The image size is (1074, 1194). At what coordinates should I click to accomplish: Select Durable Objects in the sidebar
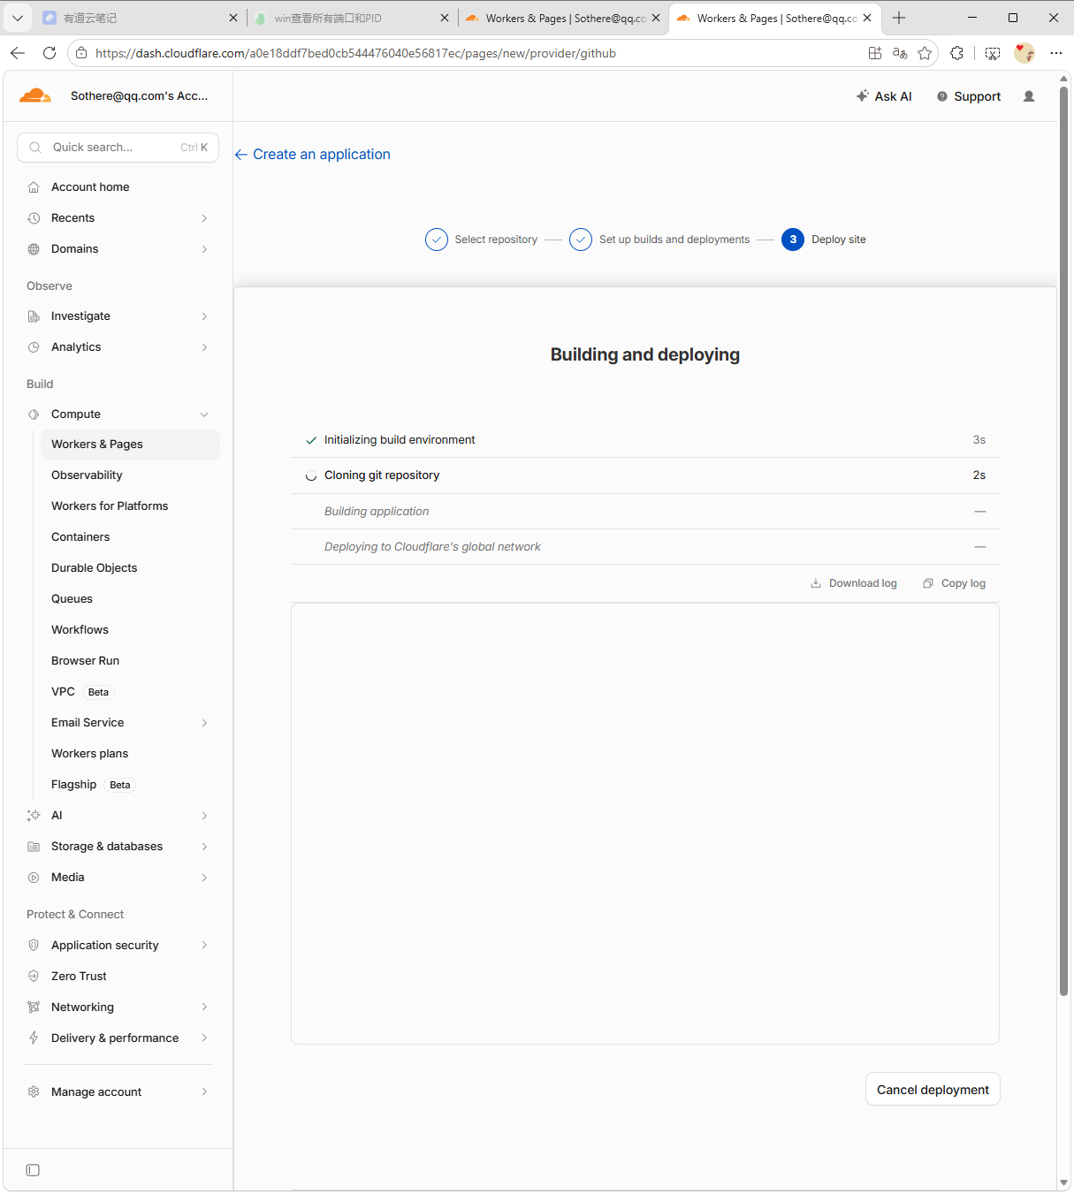pos(95,568)
